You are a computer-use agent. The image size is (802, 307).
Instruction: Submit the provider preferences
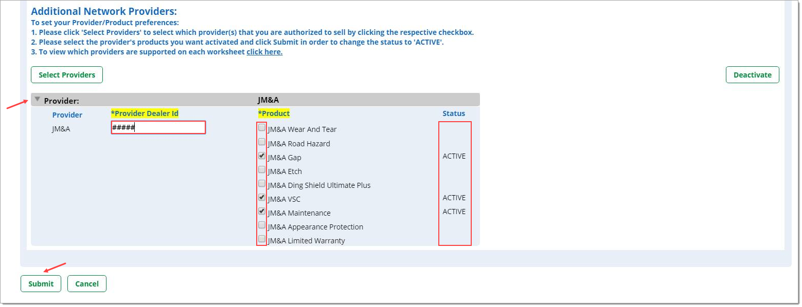[41, 284]
